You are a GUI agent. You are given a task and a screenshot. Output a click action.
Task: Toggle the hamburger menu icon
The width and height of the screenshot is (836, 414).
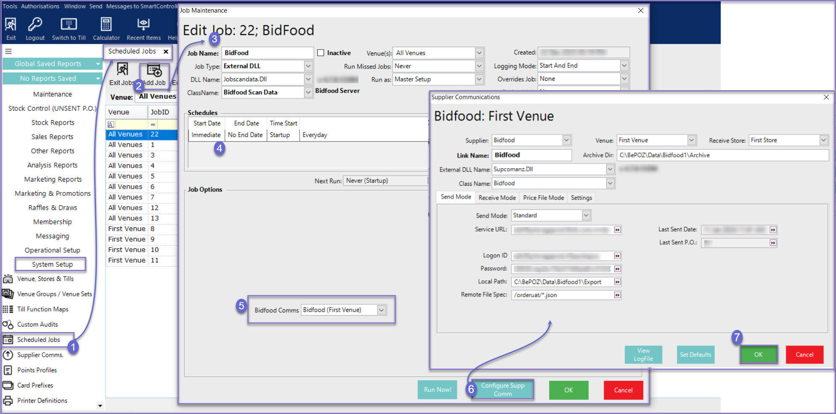click(x=8, y=51)
